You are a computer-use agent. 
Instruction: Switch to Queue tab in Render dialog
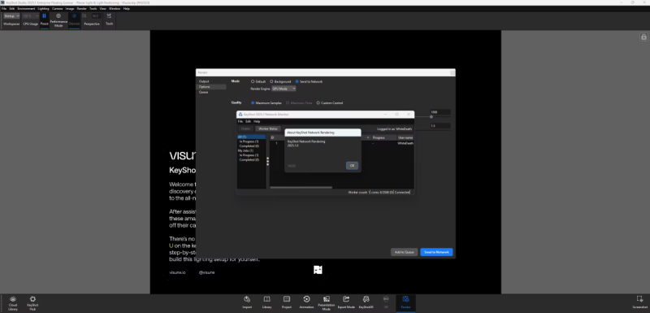204,92
